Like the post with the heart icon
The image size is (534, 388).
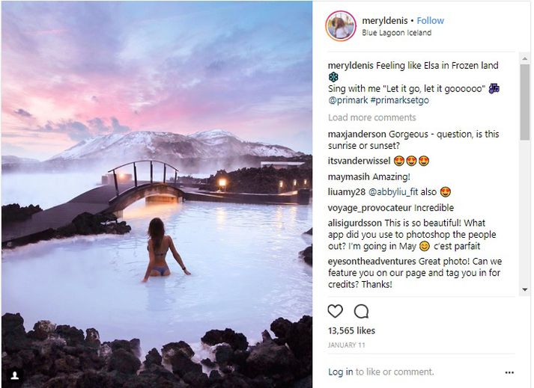pyautogui.click(x=336, y=311)
